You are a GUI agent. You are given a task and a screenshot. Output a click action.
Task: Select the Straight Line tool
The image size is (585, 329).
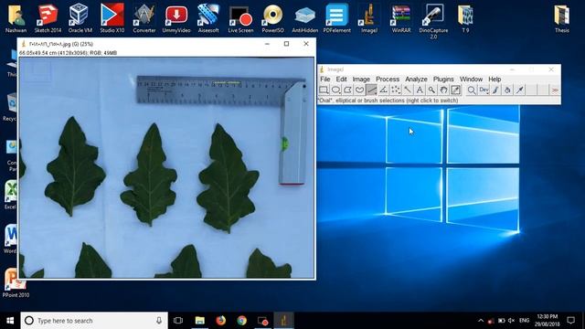pos(372,90)
